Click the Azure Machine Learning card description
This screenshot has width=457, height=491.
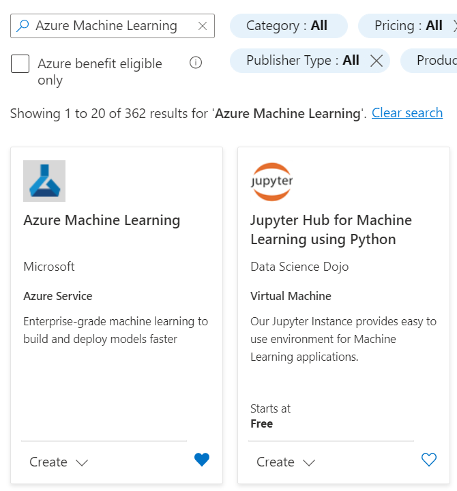[115, 330]
